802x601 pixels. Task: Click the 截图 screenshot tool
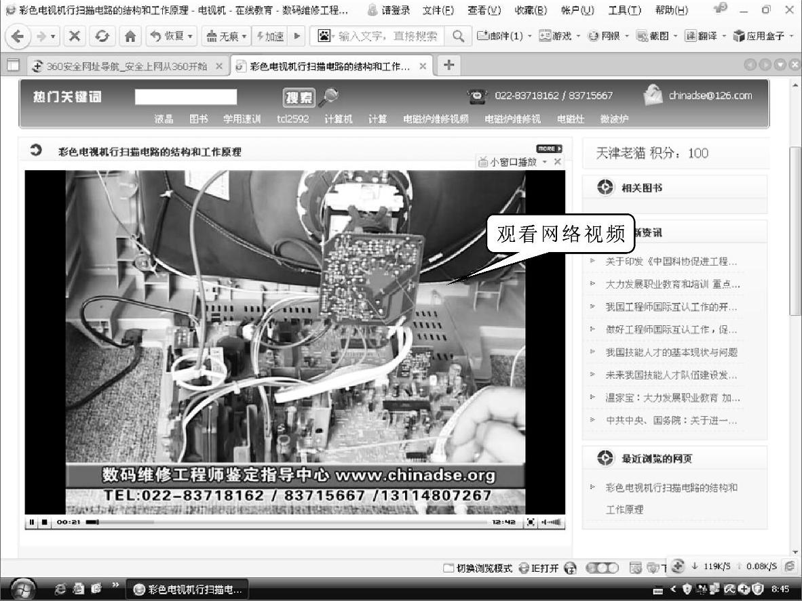coord(653,37)
